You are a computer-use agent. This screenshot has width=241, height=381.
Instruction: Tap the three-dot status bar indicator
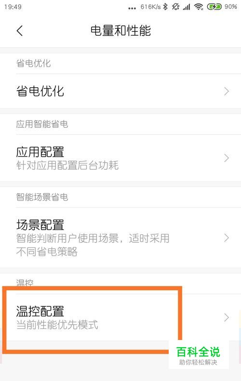pos(132,9)
